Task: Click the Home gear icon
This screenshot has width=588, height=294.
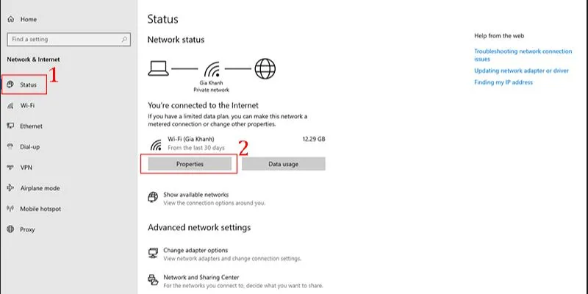Action: [x=11, y=19]
